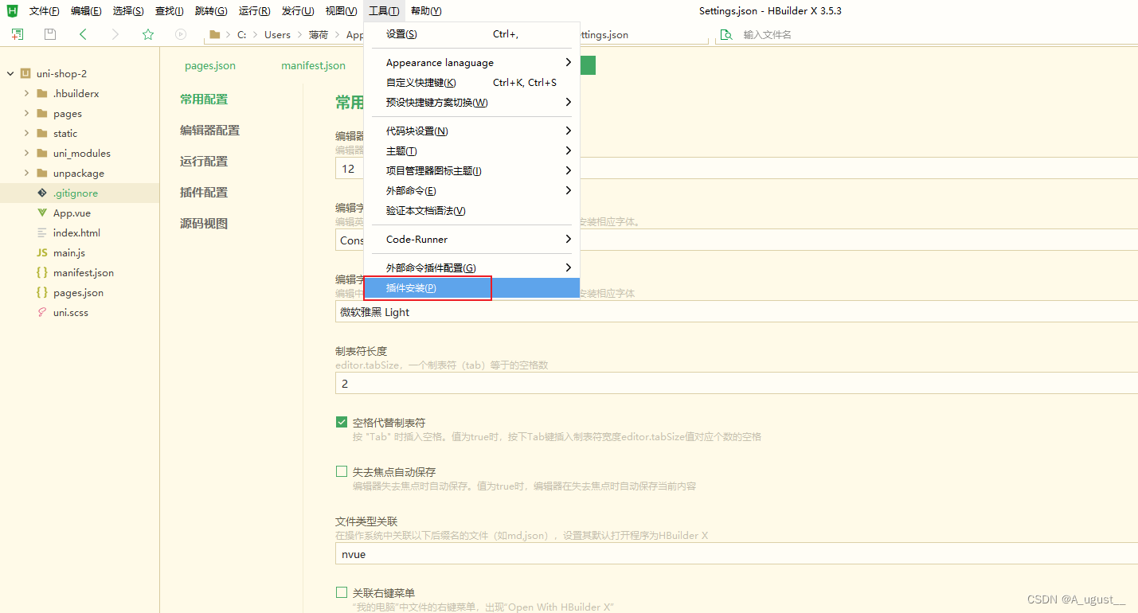
Task: Open the 项目管理器图标主题 submenu
Action: 471,170
